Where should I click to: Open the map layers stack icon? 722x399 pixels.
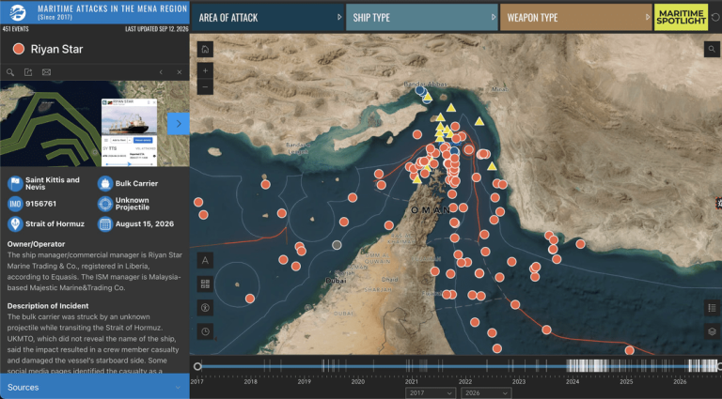(712, 331)
